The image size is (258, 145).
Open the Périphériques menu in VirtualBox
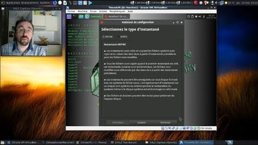coord(117,11)
